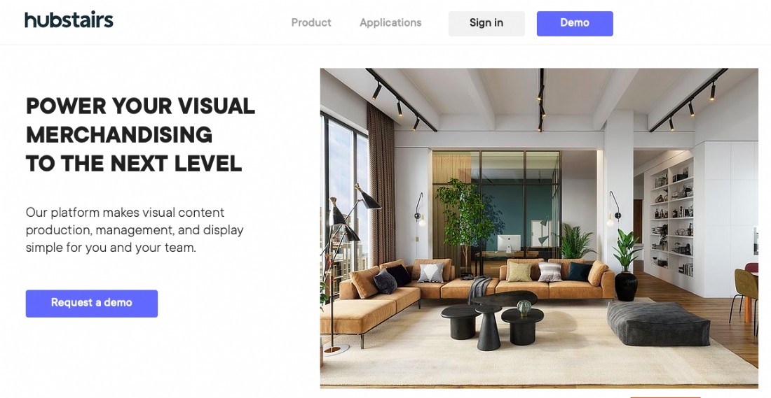Click the TO THE NEXT LEVEL line

pyautogui.click(x=134, y=164)
